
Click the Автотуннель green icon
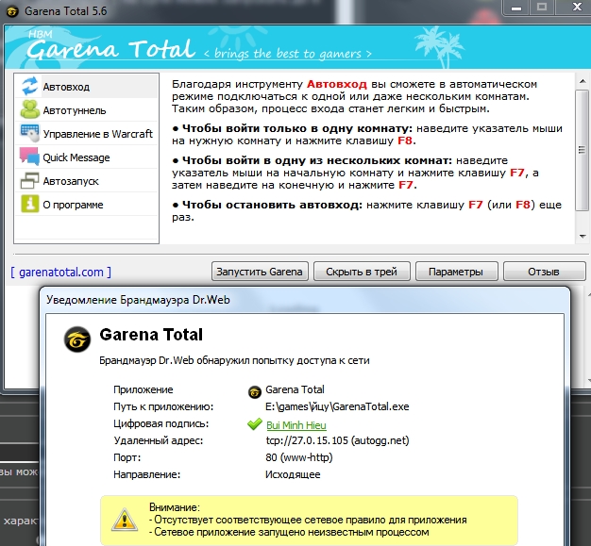click(x=29, y=110)
